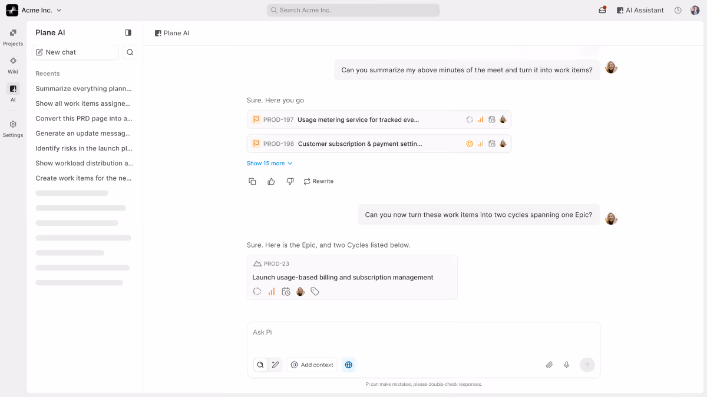Open the help question mark icon

[x=678, y=10]
